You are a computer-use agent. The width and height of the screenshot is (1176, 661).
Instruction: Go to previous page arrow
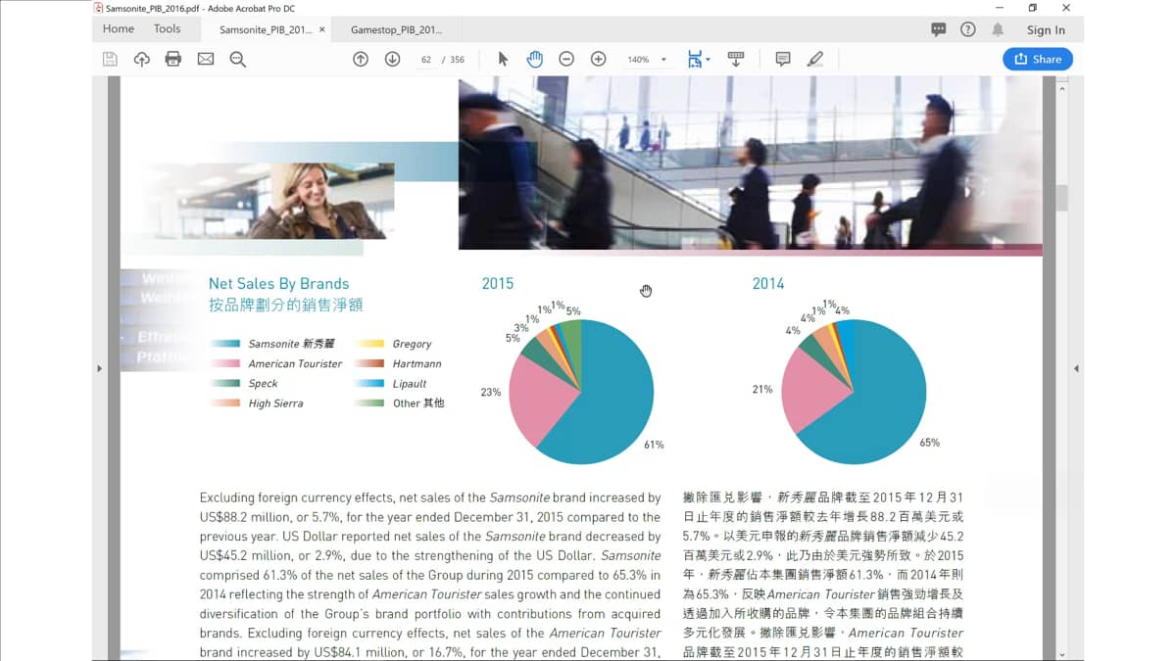361,59
